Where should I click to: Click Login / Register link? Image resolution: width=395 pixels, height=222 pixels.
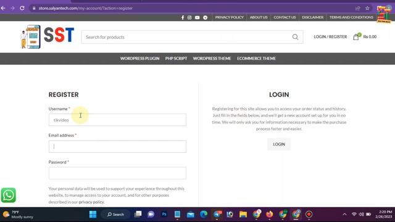click(x=330, y=37)
